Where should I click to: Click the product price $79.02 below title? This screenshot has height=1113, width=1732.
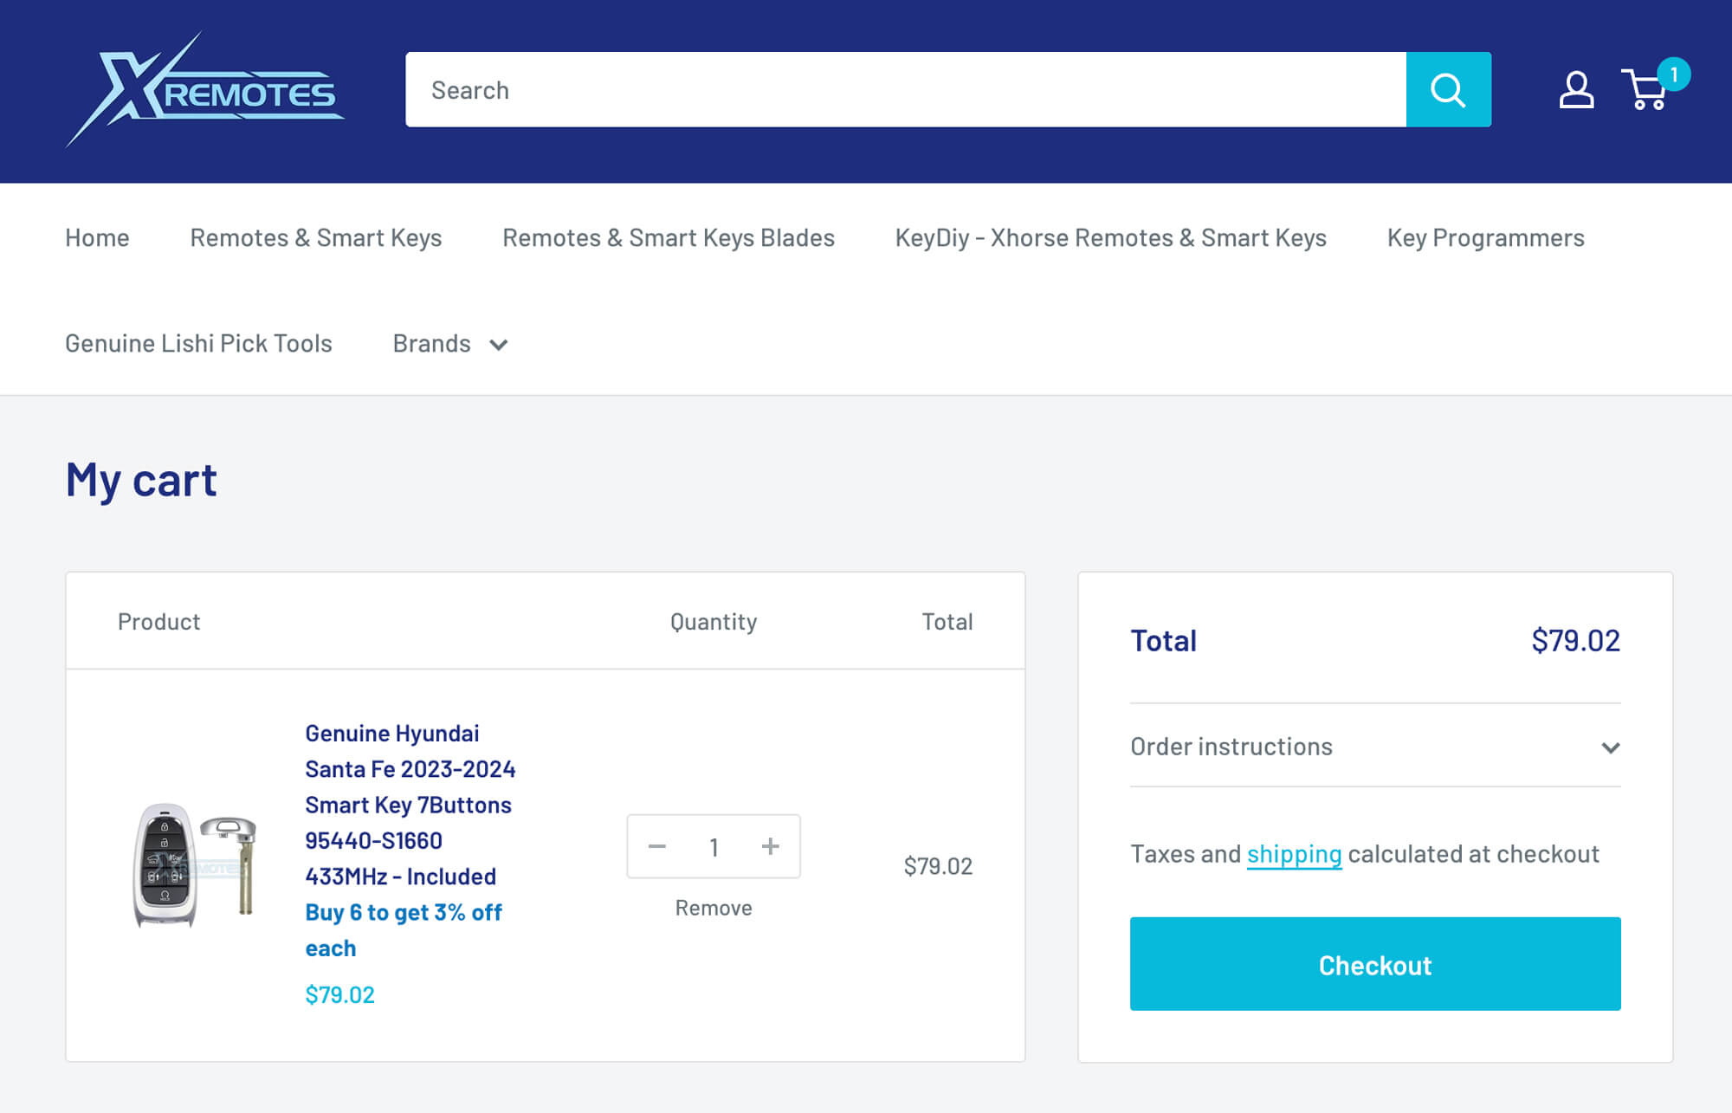339,994
